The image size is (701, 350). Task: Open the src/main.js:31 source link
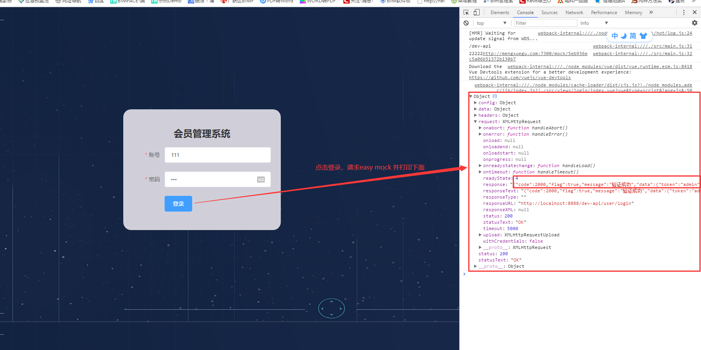(x=642, y=46)
